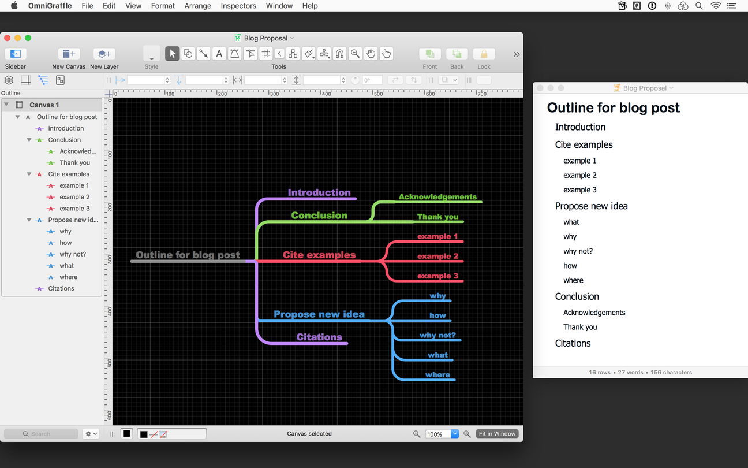Select the Text tool in toolbar
The image size is (748, 468).
pyautogui.click(x=219, y=54)
